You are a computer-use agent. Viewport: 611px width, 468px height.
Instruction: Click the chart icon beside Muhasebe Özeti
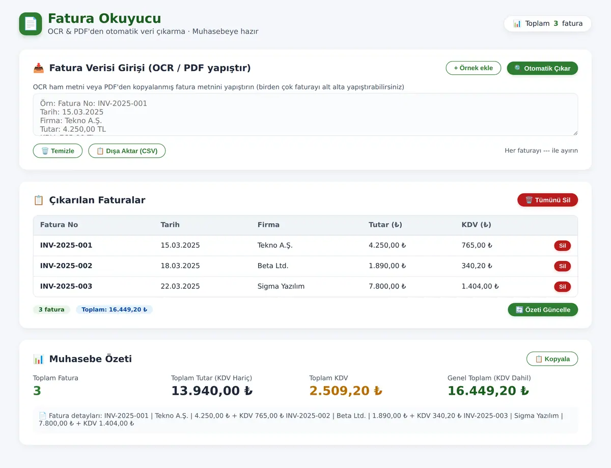(39, 359)
